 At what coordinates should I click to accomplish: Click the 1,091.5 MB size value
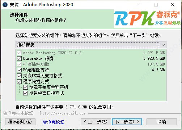tap(154, 53)
